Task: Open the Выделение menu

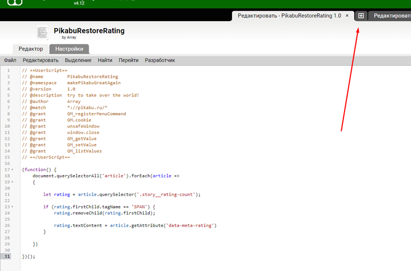Action: pyautogui.click(x=78, y=60)
